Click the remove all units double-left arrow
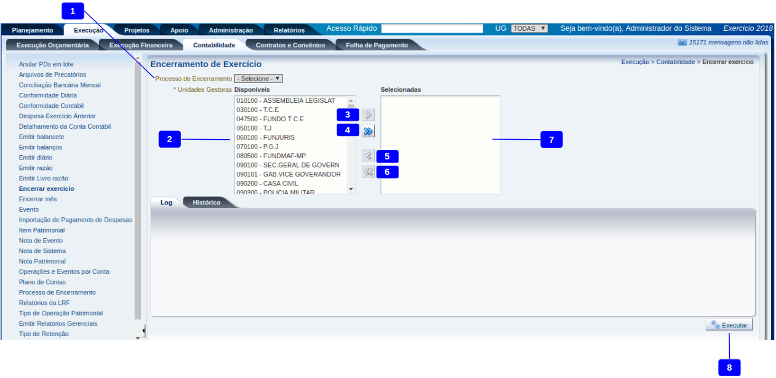The image size is (776, 378). [x=368, y=172]
